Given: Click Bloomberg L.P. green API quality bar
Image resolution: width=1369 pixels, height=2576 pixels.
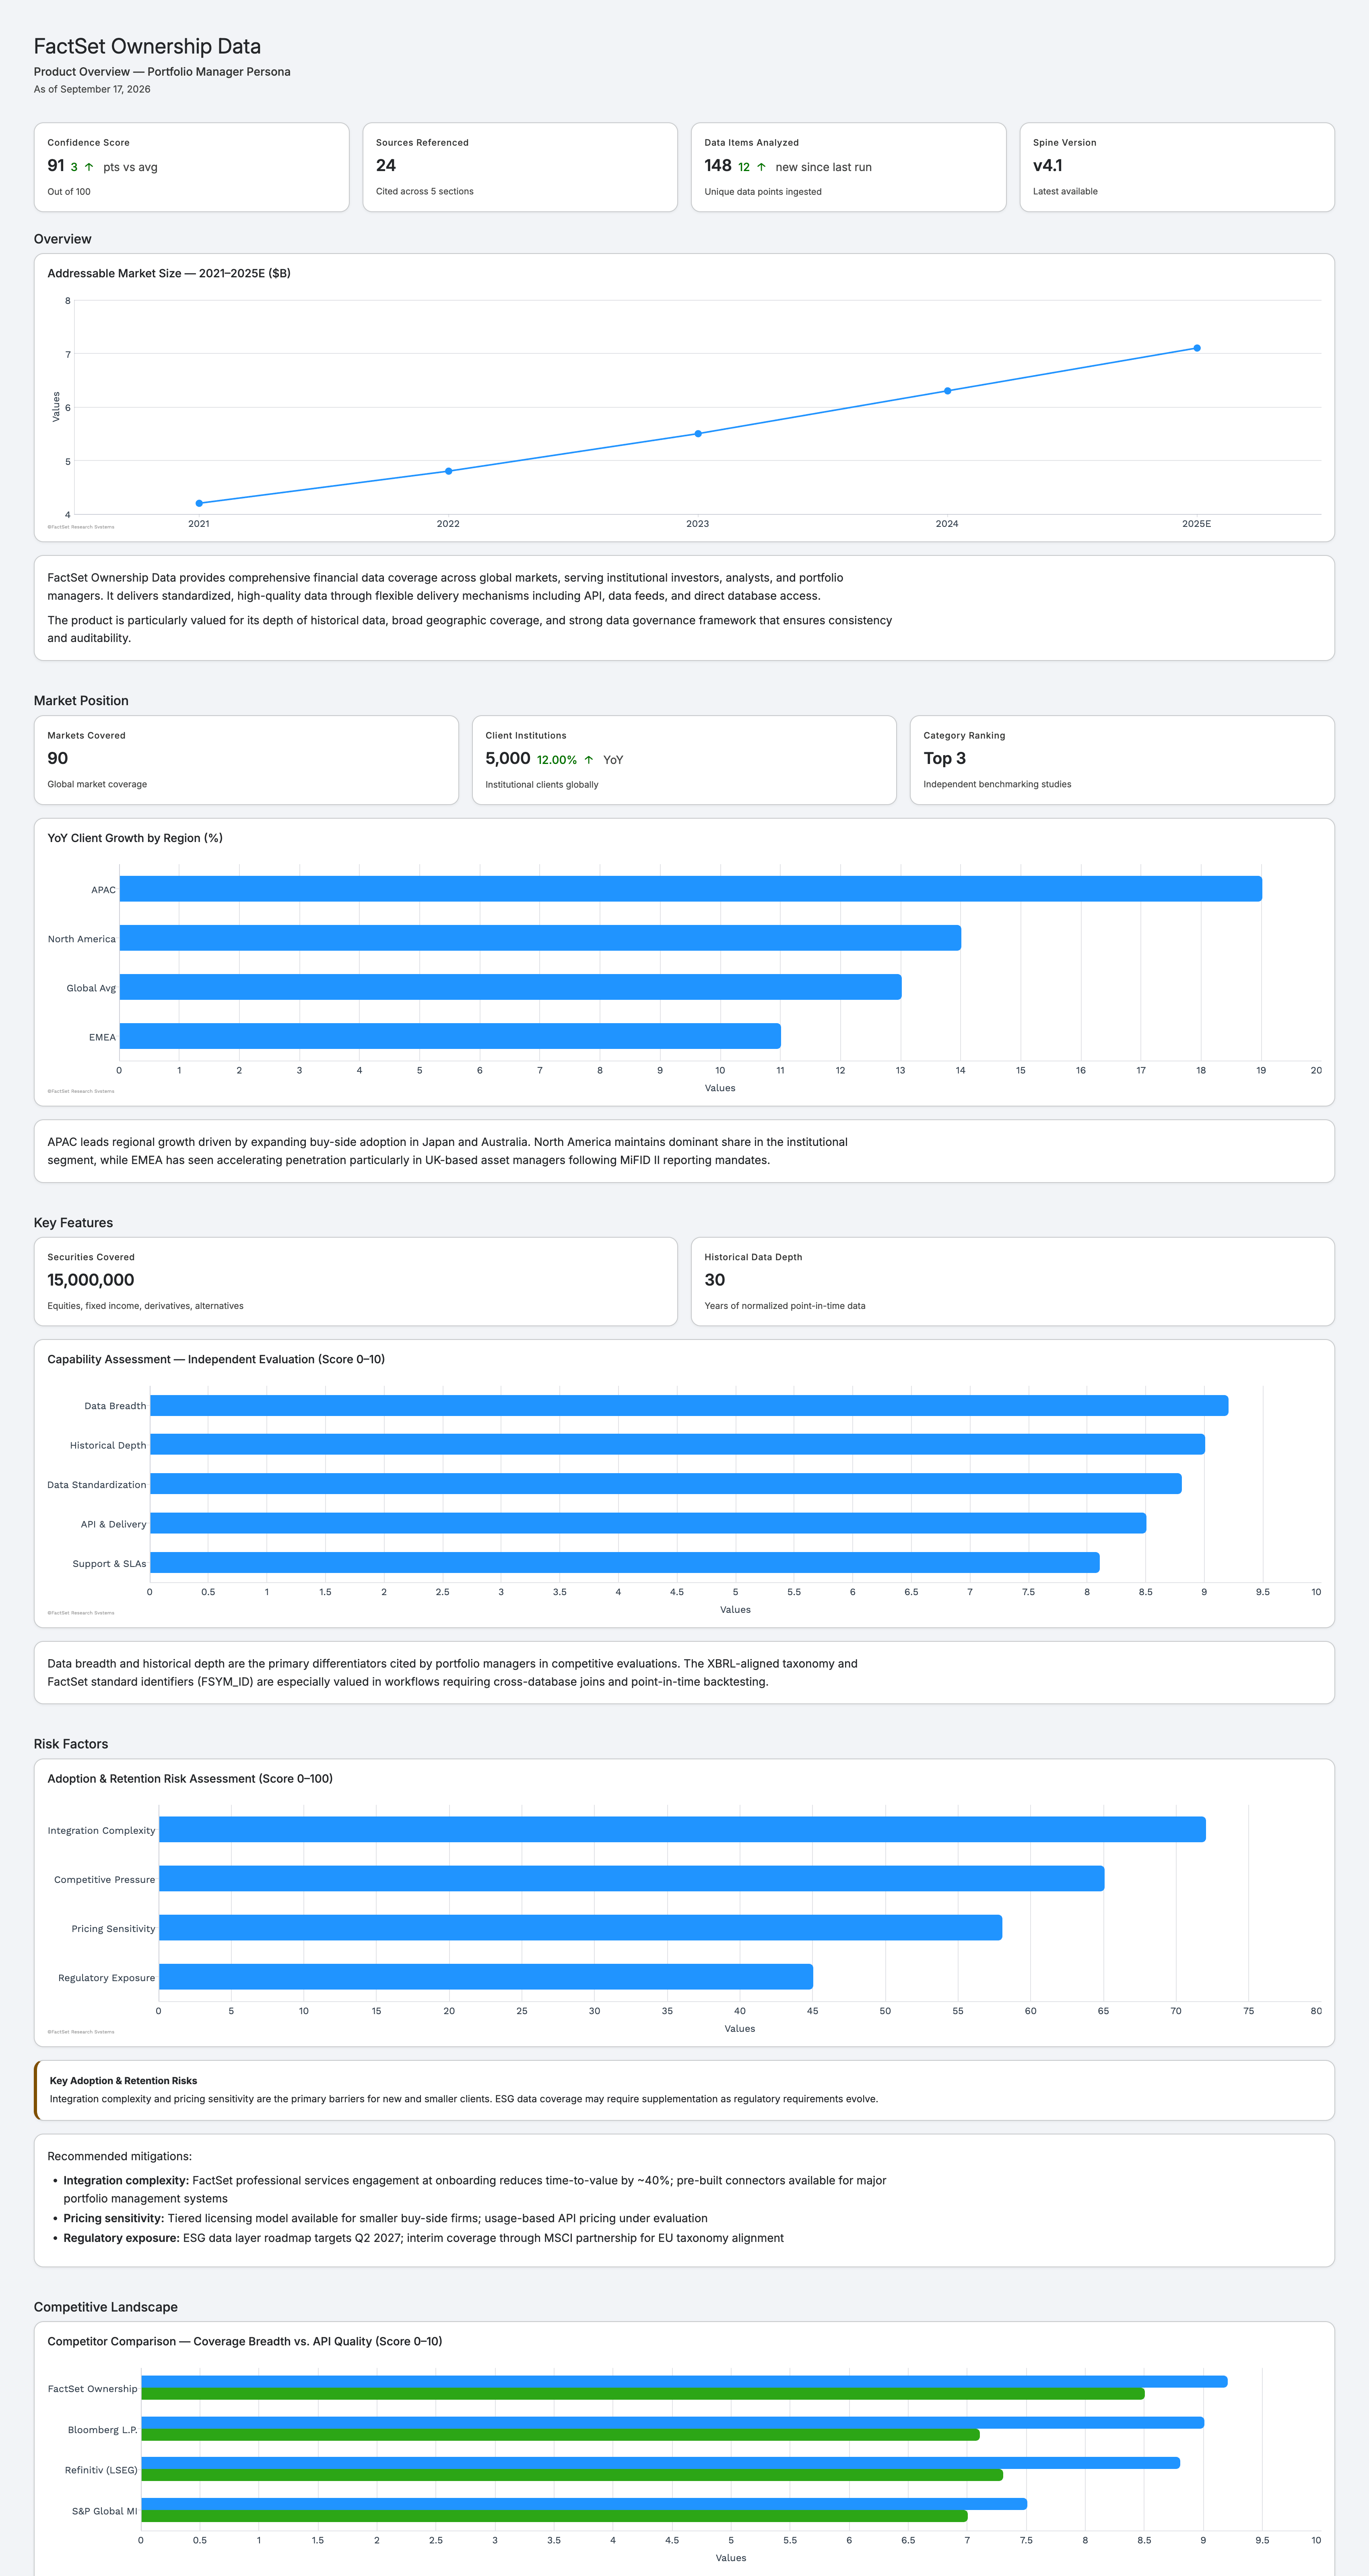Looking at the screenshot, I should 560,2435.
